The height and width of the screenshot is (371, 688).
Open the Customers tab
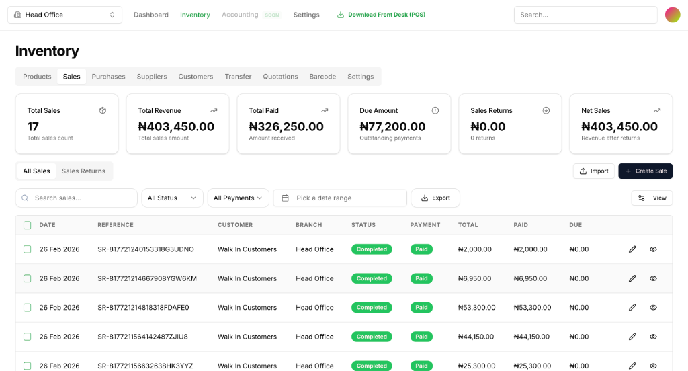(196, 77)
